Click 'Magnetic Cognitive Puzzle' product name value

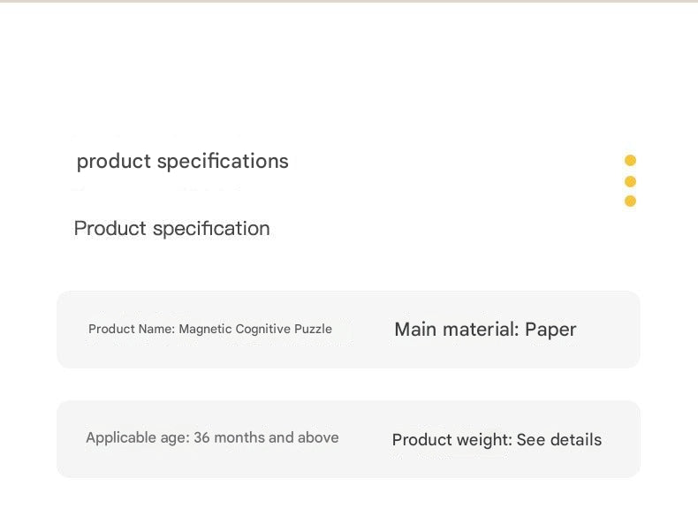pyautogui.click(x=255, y=329)
